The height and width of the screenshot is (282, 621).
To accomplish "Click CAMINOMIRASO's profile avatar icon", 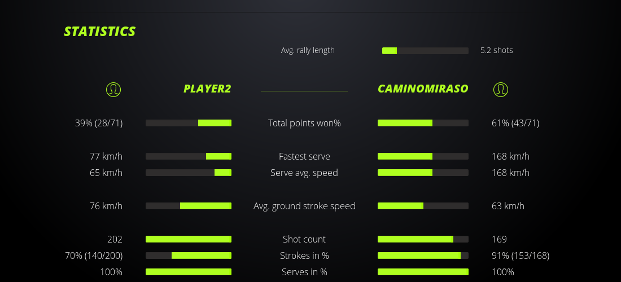I will tap(501, 89).
